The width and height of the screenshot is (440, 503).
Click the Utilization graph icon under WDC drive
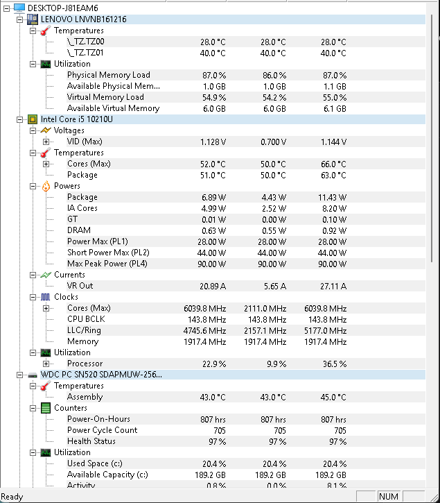point(46,452)
